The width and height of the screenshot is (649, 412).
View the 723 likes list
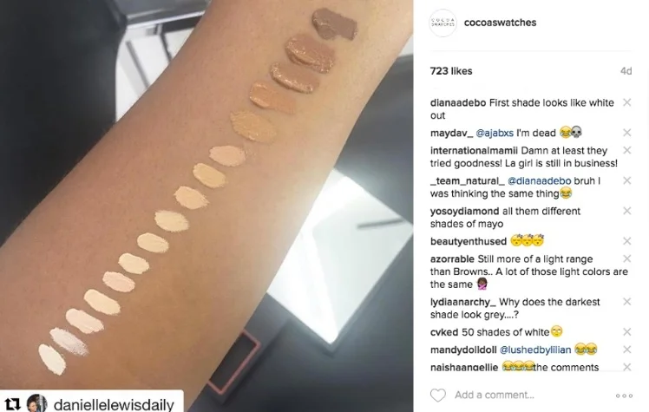[x=451, y=71]
